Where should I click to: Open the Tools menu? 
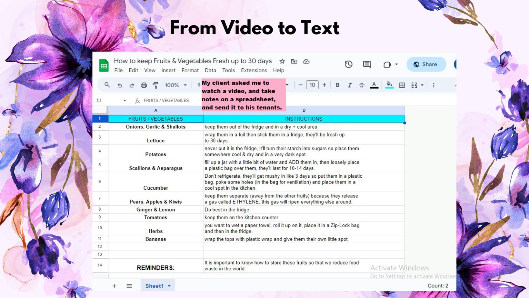[x=228, y=70]
